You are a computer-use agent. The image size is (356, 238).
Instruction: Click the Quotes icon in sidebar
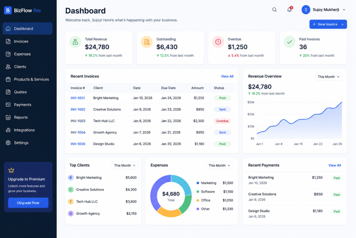click(x=8, y=92)
